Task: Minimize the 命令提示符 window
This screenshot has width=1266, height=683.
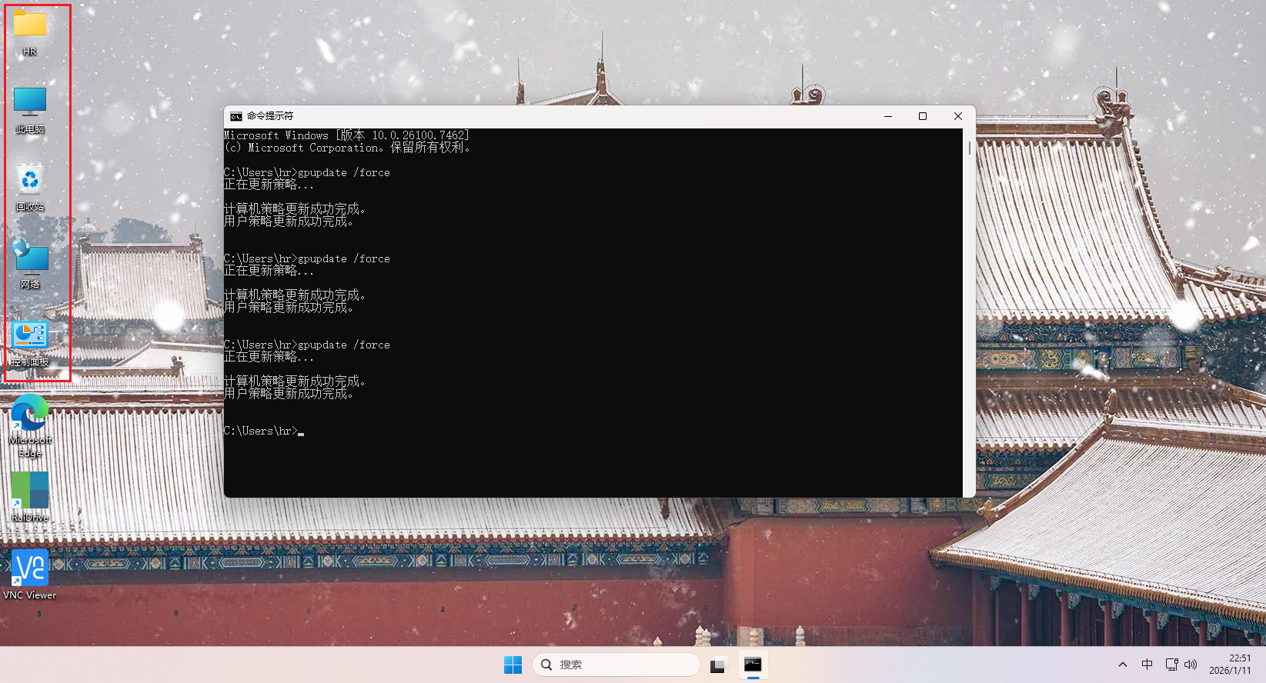Action: tap(888, 116)
